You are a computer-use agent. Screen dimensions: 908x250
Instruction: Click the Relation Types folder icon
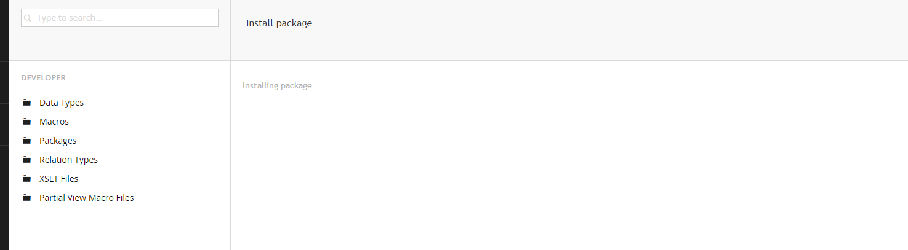[x=26, y=160]
